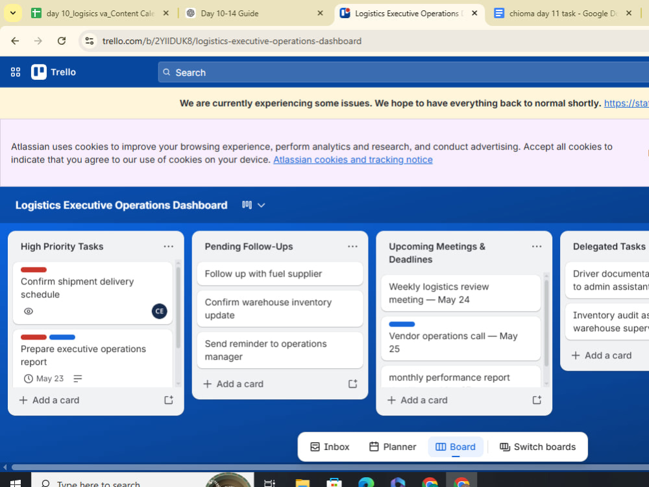The height and width of the screenshot is (487, 649).
Task: Switch to the Day 10-14 Guide tab
Action: click(253, 13)
